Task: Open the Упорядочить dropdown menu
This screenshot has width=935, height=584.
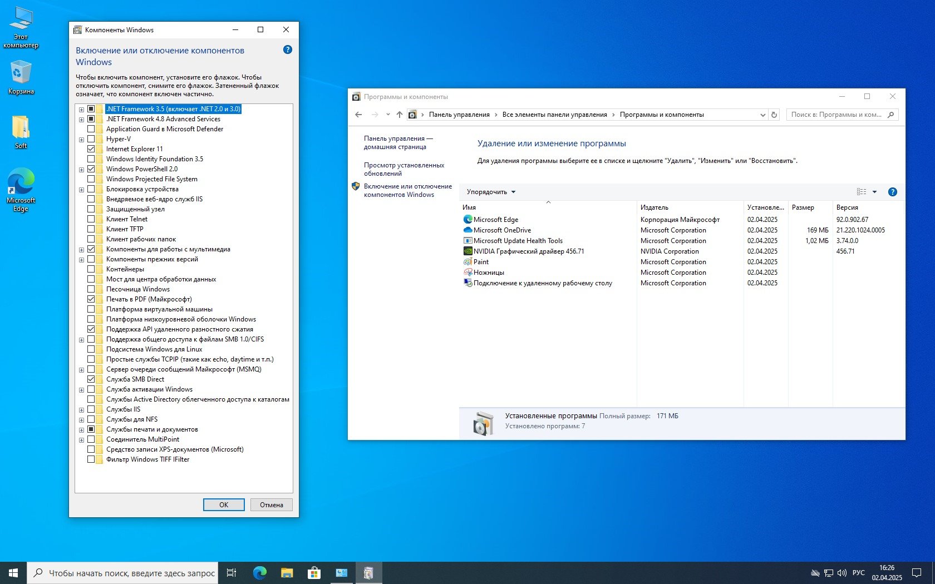Action: tap(491, 192)
